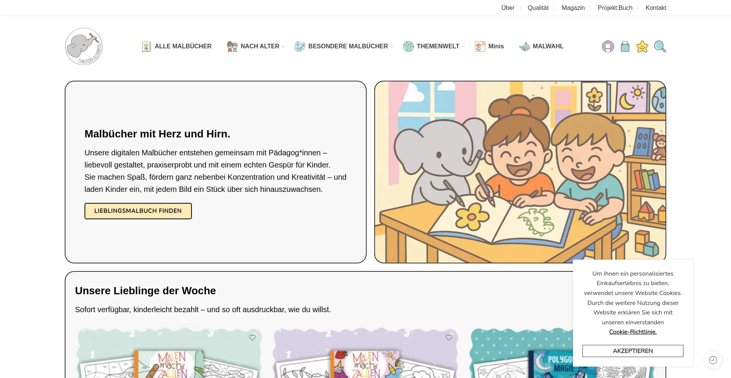Click the magnifying glass search icon

660,46
